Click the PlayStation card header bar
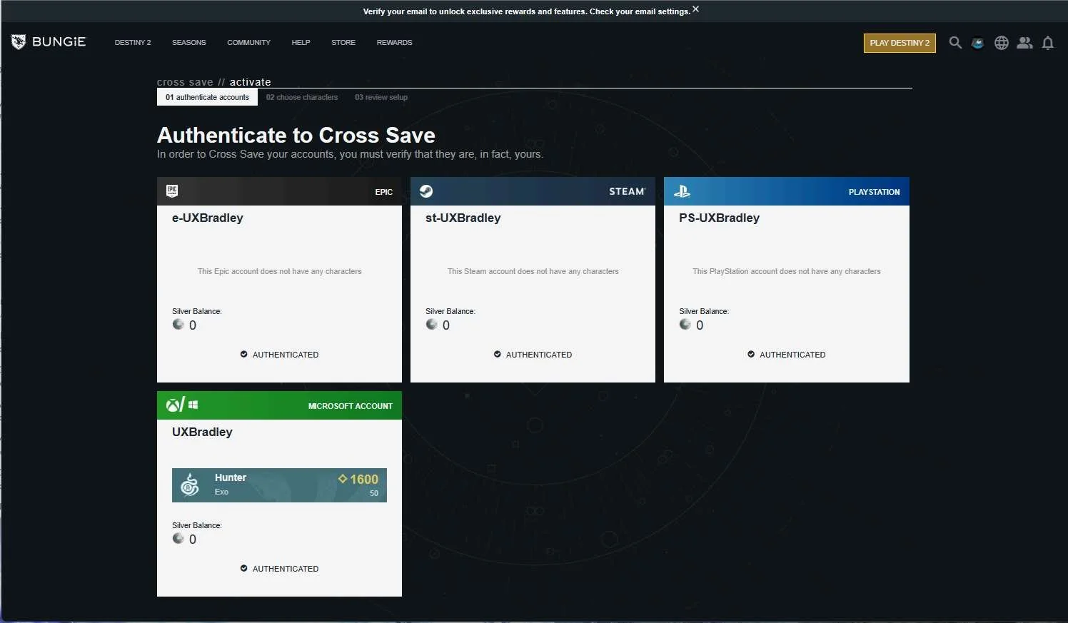Image resolution: width=1068 pixels, height=623 pixels. [x=787, y=191]
